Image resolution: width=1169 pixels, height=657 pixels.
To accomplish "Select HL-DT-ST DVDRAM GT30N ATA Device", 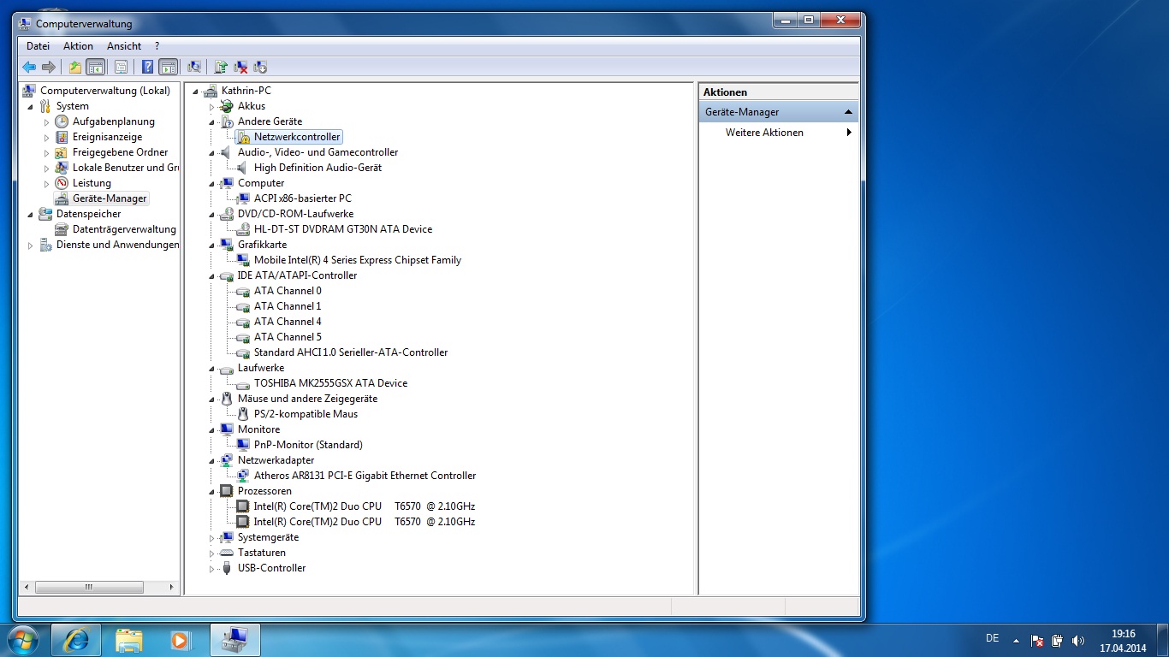I will point(342,229).
